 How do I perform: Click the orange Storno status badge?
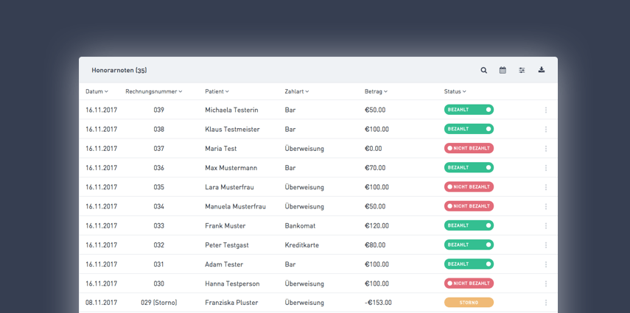[469, 303]
